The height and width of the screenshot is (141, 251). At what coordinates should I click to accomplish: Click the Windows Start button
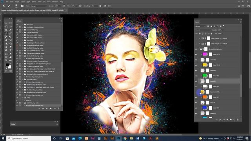pyautogui.click(x=3, y=138)
